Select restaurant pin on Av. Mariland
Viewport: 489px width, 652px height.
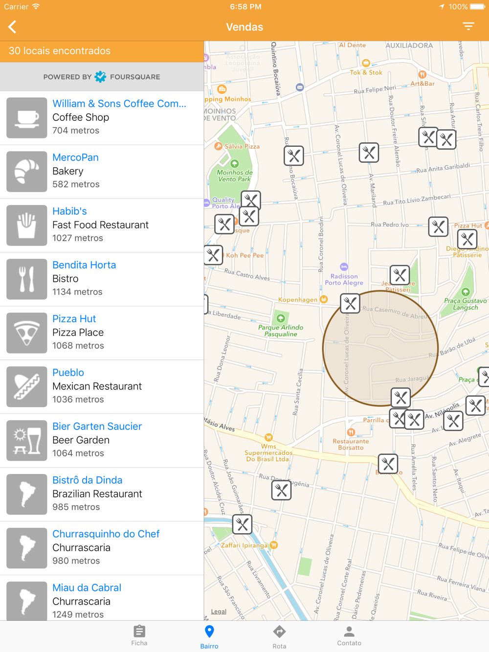pos(369,153)
